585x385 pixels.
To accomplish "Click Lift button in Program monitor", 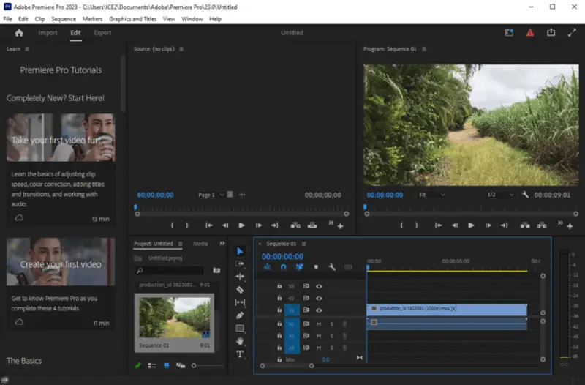I will 525,225.
